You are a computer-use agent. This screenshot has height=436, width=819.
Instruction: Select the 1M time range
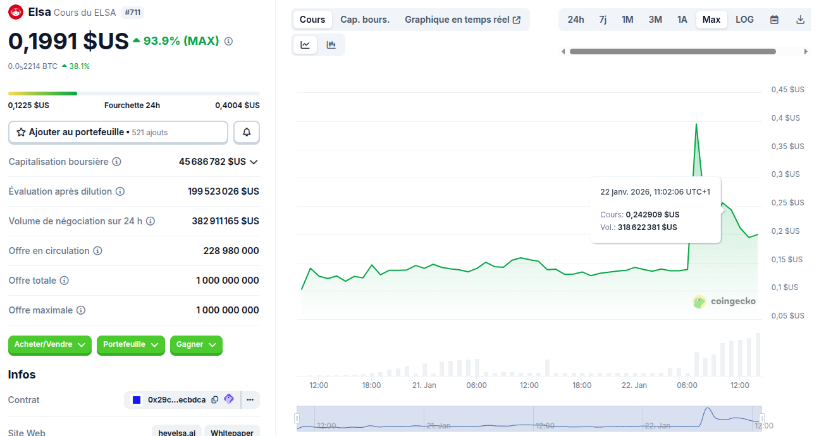(x=627, y=20)
